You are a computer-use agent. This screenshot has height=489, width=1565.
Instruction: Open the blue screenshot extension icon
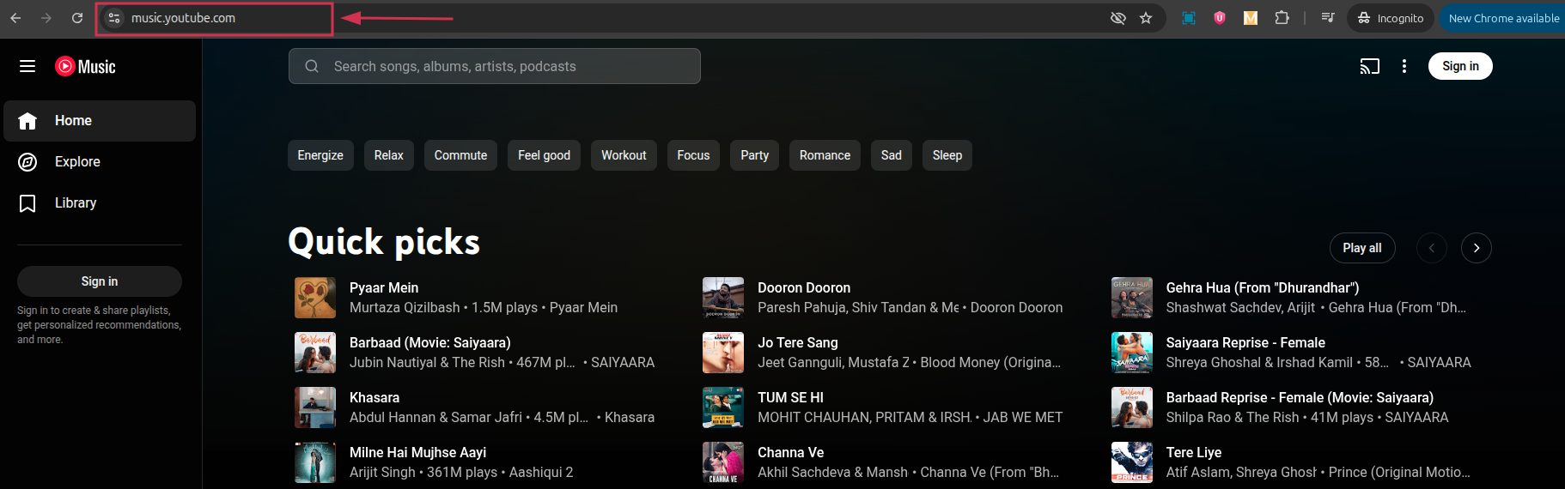click(x=1189, y=18)
